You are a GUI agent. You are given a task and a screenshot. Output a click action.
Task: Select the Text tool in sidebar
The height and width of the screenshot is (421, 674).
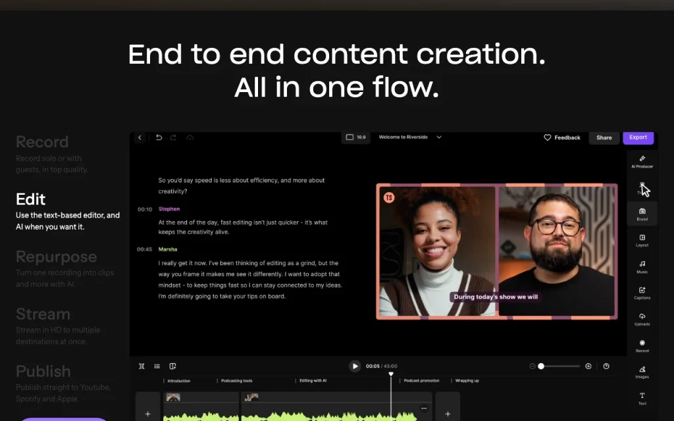pos(642,399)
